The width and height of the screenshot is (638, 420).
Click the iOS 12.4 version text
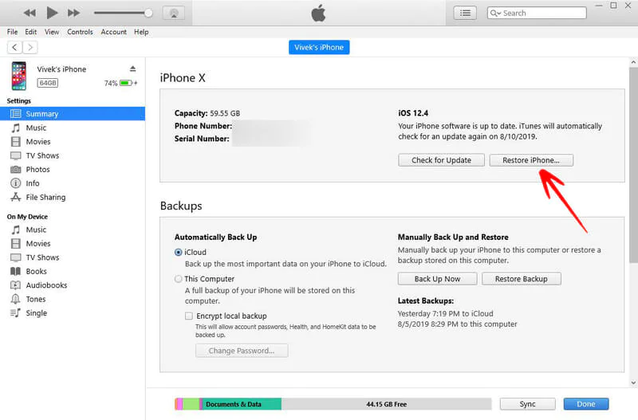pyautogui.click(x=413, y=113)
